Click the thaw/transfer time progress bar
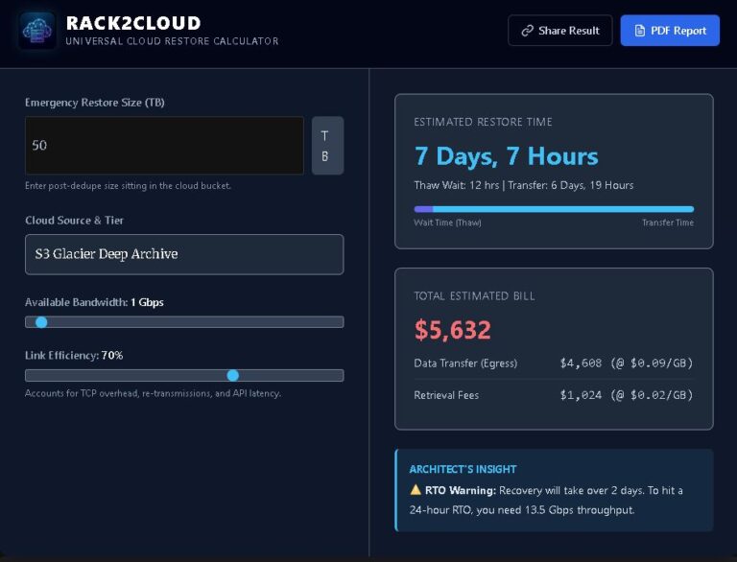The image size is (737, 562). [x=554, y=209]
